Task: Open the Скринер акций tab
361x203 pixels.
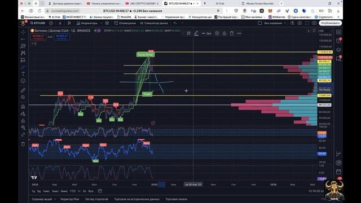Action: (42, 199)
